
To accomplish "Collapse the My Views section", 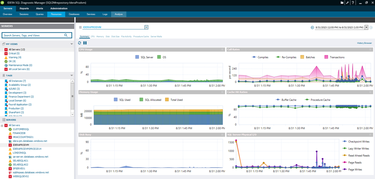I will pyautogui.click(x=71, y=44).
